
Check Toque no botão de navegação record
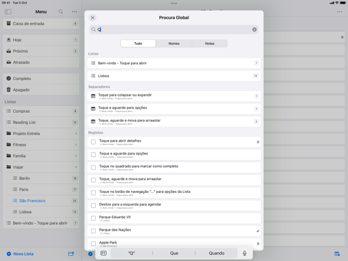pyautogui.click(x=93, y=193)
